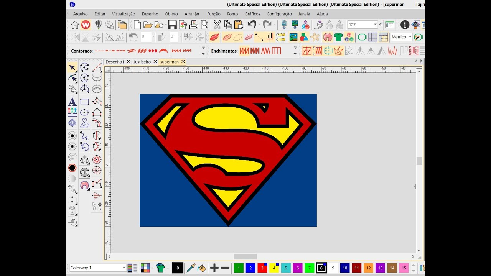This screenshot has height=276, width=491.
Task: Toggle the red stitch view icon
Action: click(x=214, y=37)
